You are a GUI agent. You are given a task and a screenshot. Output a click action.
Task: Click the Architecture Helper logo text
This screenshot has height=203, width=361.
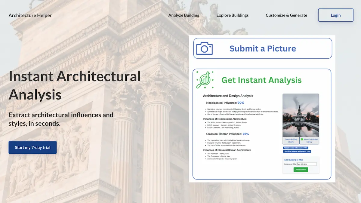(x=30, y=15)
